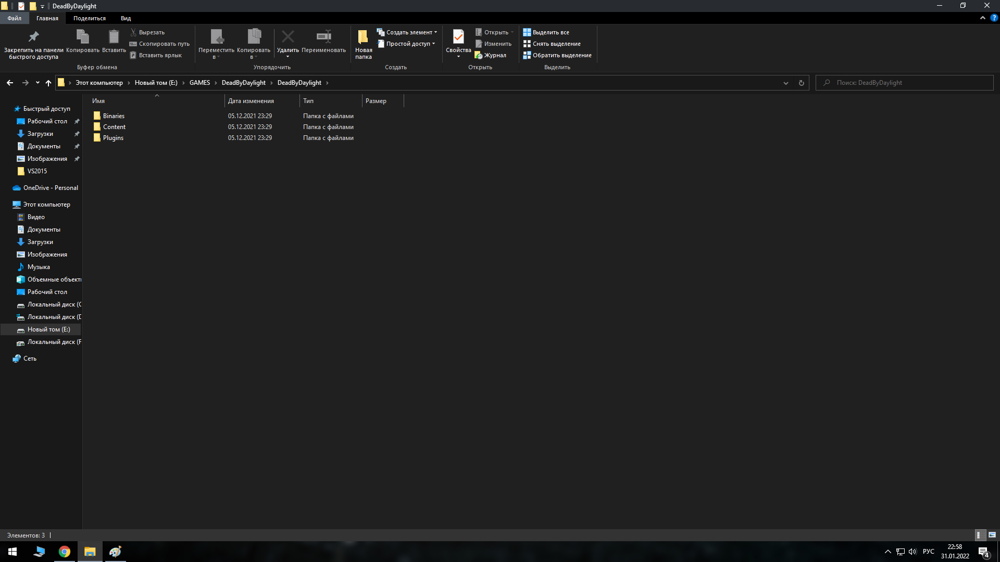1000x562 pixels.
Task: Collapse the ribbon with the chevron
Action: [x=983, y=18]
